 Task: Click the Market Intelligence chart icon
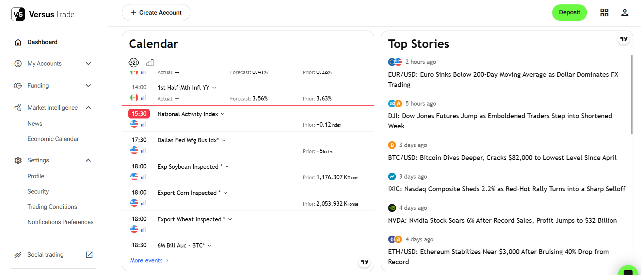18,108
